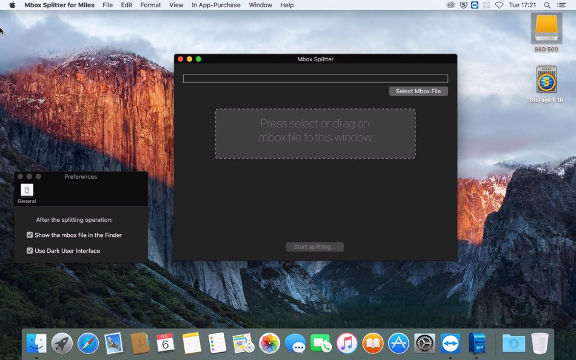Viewport: 576px width, 360px height.
Task: Open TeamViewer from the Dock
Action: click(450, 343)
